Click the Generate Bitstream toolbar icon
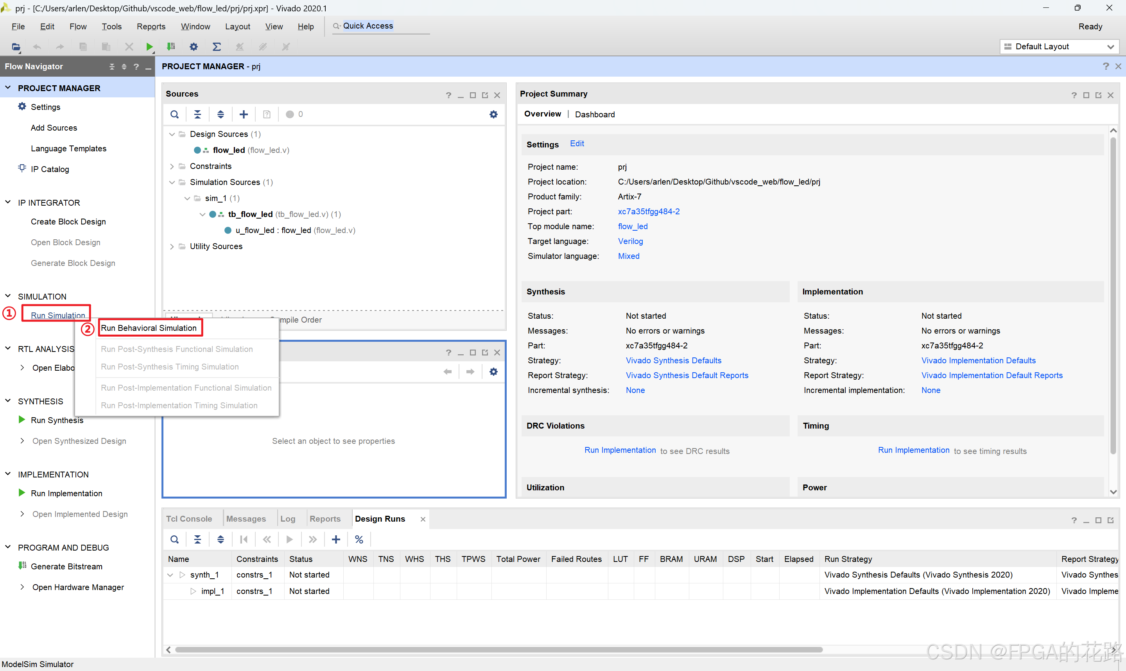This screenshot has width=1126, height=671. tap(171, 47)
